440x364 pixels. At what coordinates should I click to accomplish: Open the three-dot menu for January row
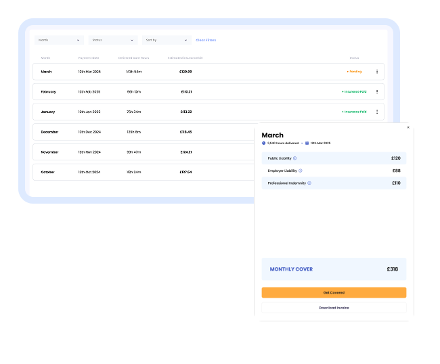[377, 112]
